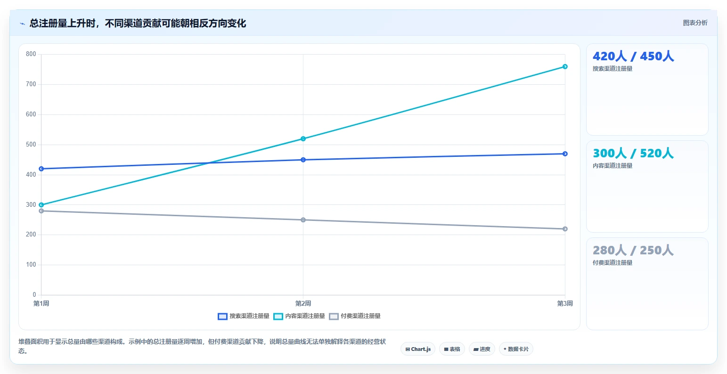
Task: Toggle the 付费渠道注册量 legend entry
Action: pos(355,316)
